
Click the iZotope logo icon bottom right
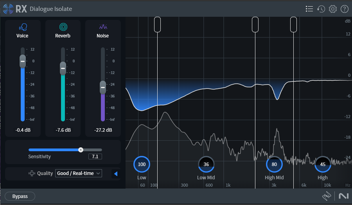[327, 196]
